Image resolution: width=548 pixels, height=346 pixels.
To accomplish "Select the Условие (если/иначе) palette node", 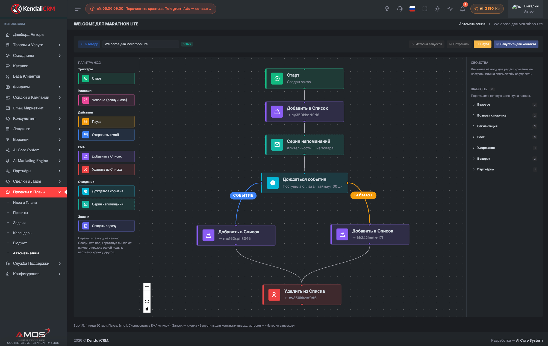I will [x=106, y=100].
